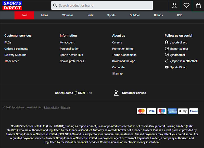Open the wishlist heart icon

point(186,5)
